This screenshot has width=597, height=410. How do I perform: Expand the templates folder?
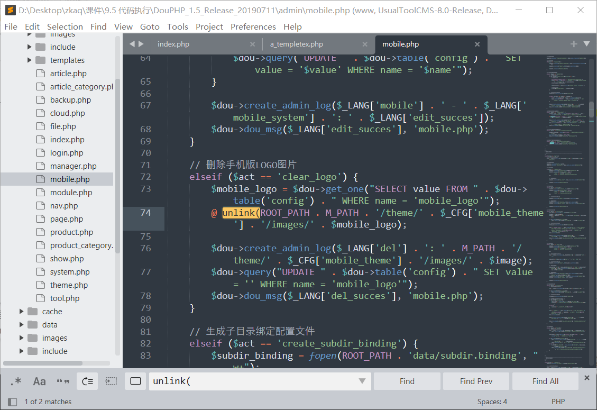click(29, 60)
